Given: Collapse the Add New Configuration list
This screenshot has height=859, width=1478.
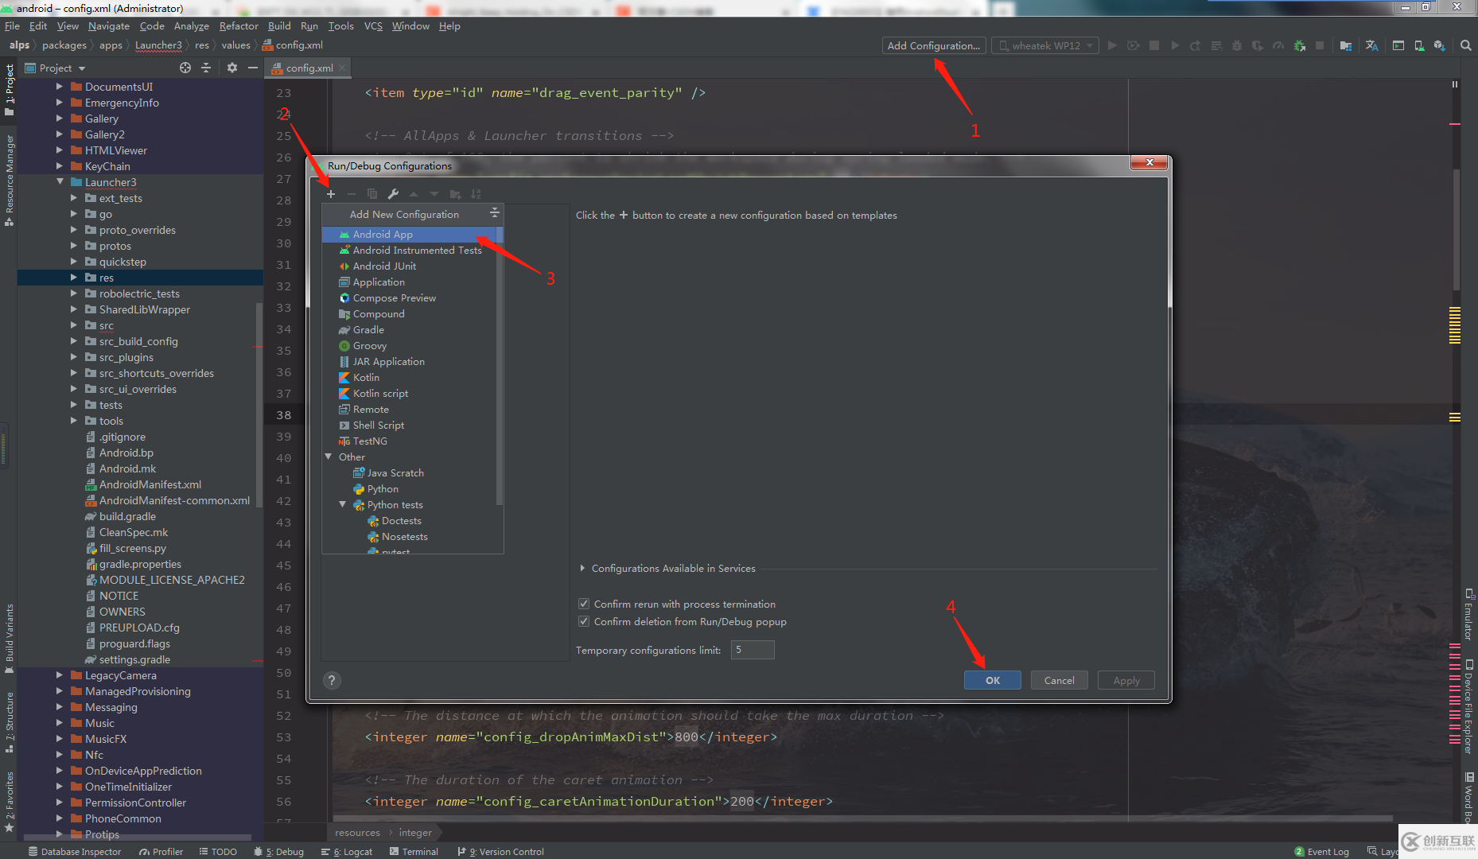Looking at the screenshot, I should 494,213.
